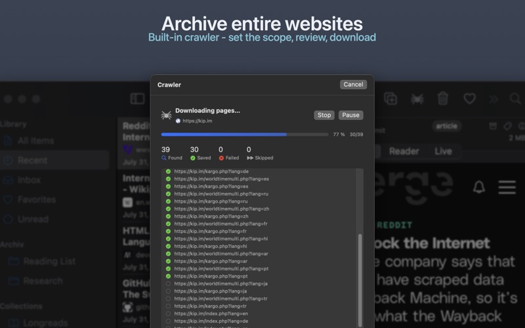525x328 pixels.
Task: Click the Skipped fast-forward icon
Action: point(250,158)
